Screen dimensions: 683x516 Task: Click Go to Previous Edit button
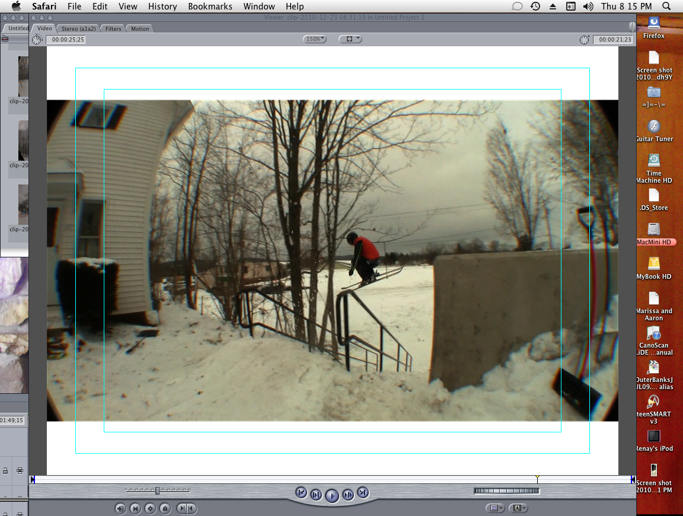click(x=301, y=492)
